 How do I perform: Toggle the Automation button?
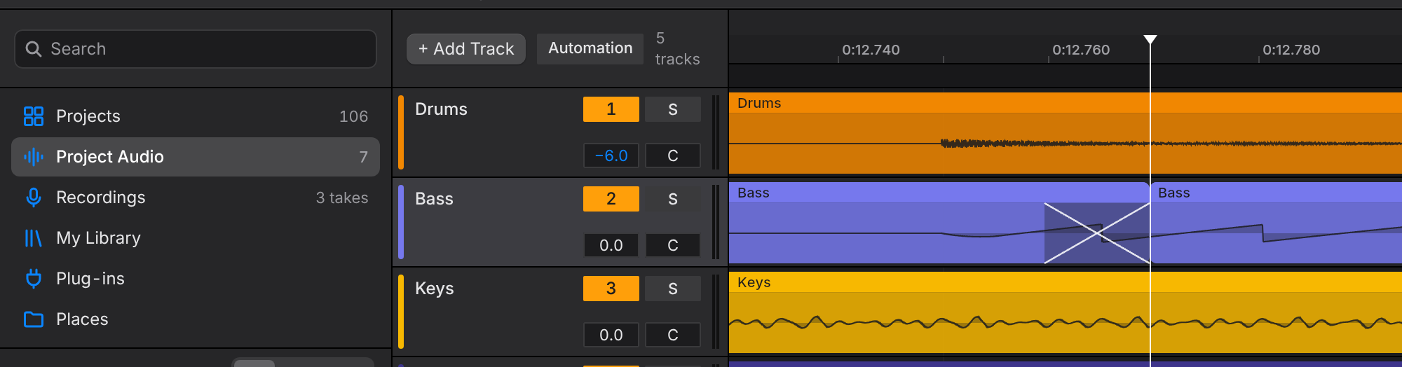coord(590,49)
